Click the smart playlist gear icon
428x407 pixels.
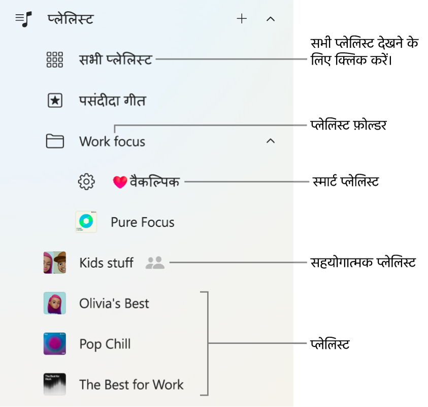(x=86, y=181)
